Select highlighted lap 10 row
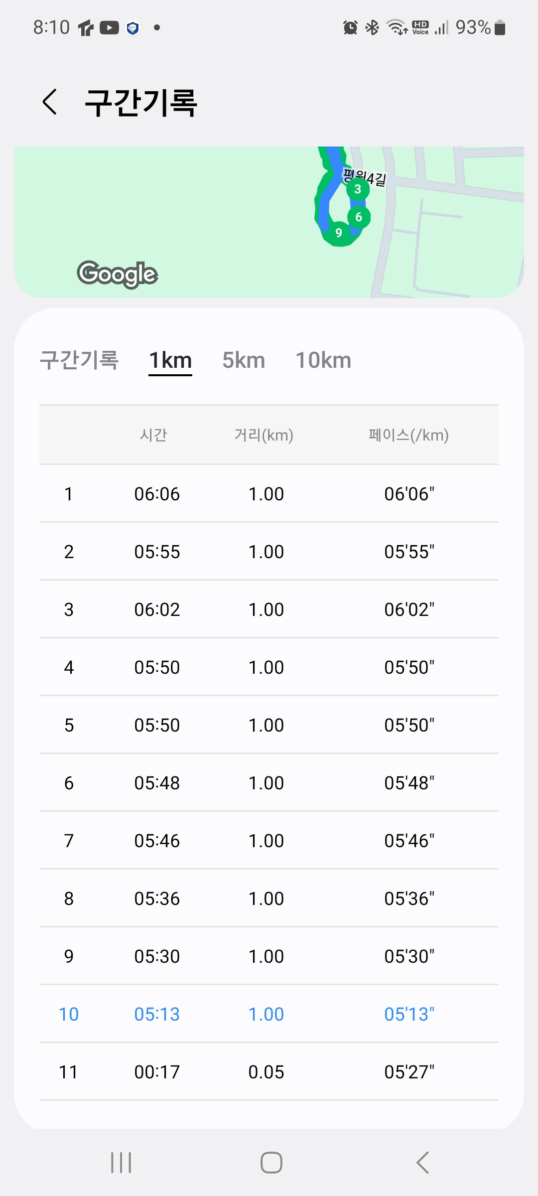The width and height of the screenshot is (538, 1196). (269, 1014)
